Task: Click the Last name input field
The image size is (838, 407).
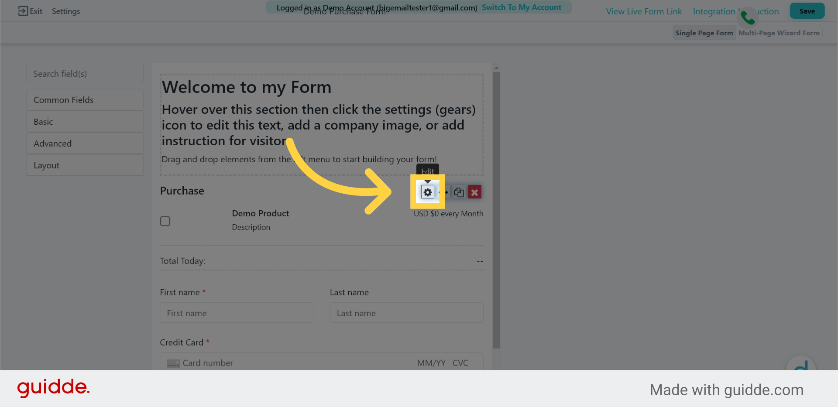Action: click(406, 313)
